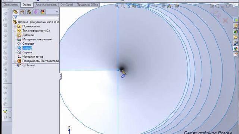Open View Orientation dropdown arrow
Image resolution: width=239 pixels, height=134 pixels.
(143, 6)
